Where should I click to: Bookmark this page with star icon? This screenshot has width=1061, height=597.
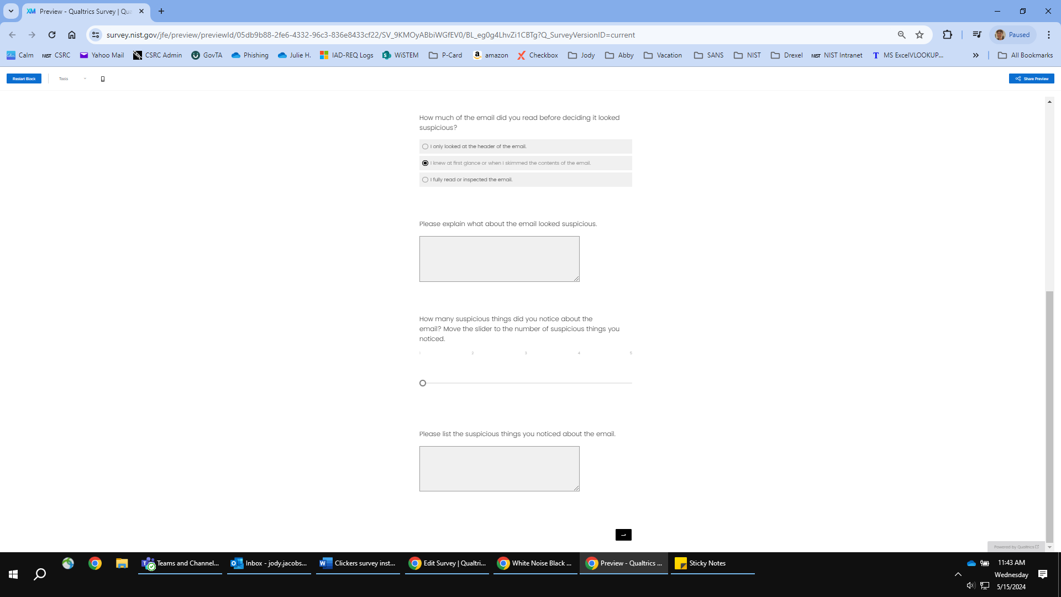(x=920, y=35)
